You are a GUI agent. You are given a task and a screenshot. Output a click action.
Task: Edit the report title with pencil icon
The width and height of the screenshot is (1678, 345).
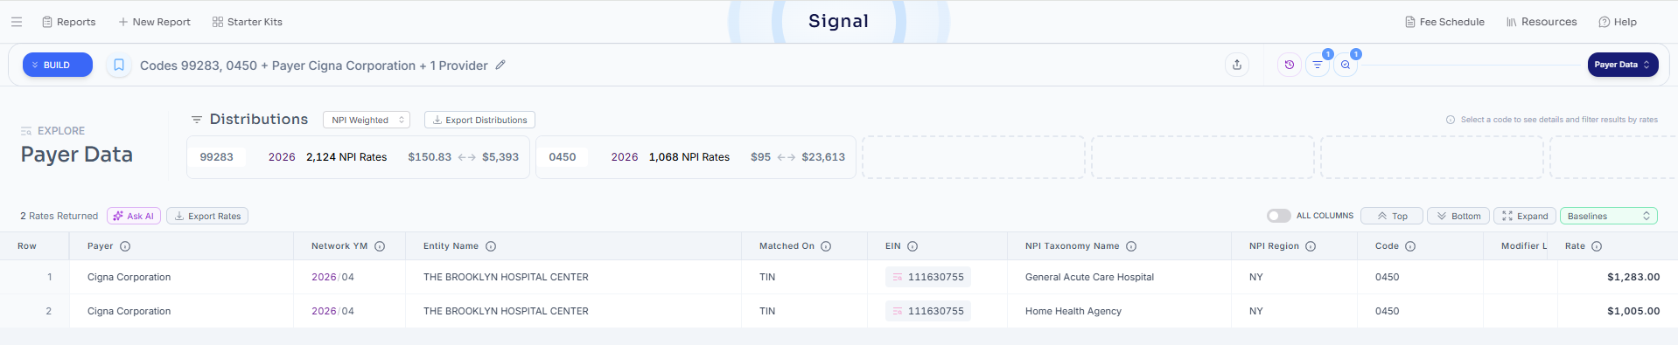tap(500, 65)
